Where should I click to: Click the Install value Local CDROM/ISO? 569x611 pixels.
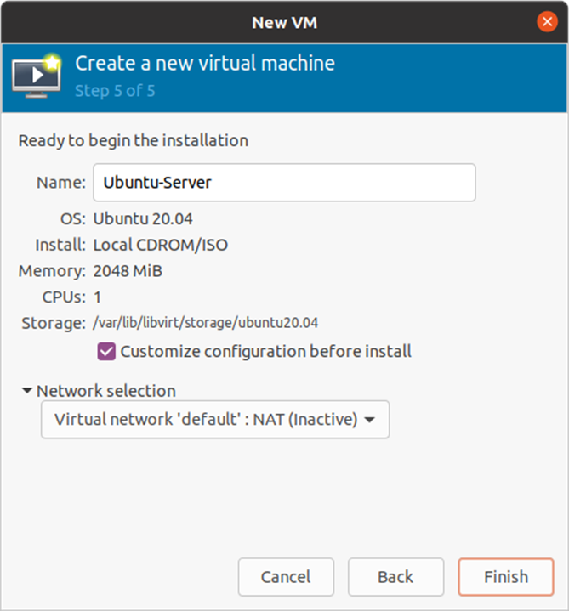pyautogui.click(x=160, y=246)
